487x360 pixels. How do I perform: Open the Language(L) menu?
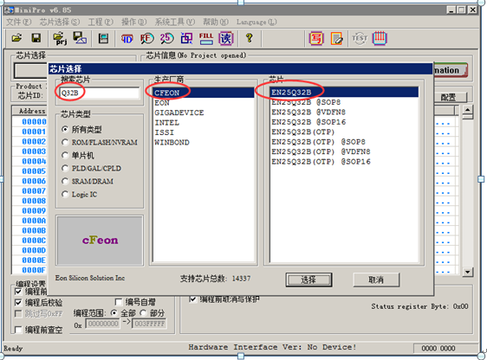(256, 22)
